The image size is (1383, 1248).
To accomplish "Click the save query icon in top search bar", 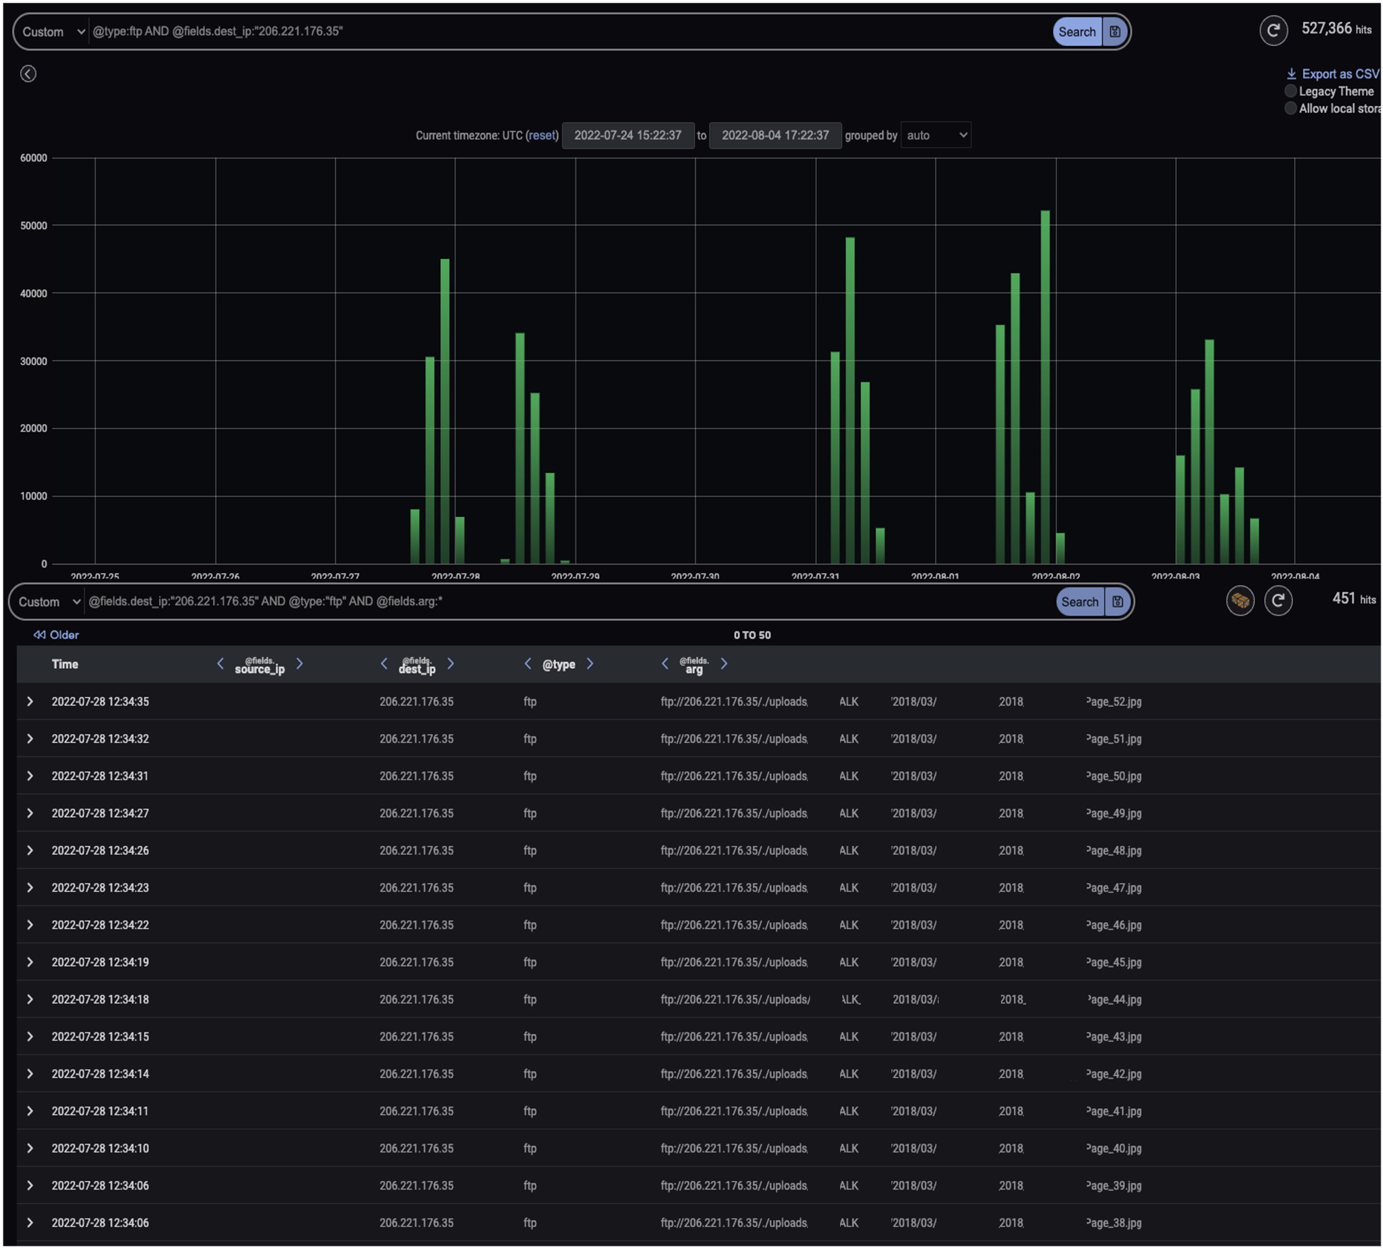I will pos(1115,32).
